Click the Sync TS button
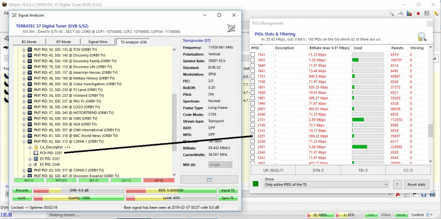 228,198
